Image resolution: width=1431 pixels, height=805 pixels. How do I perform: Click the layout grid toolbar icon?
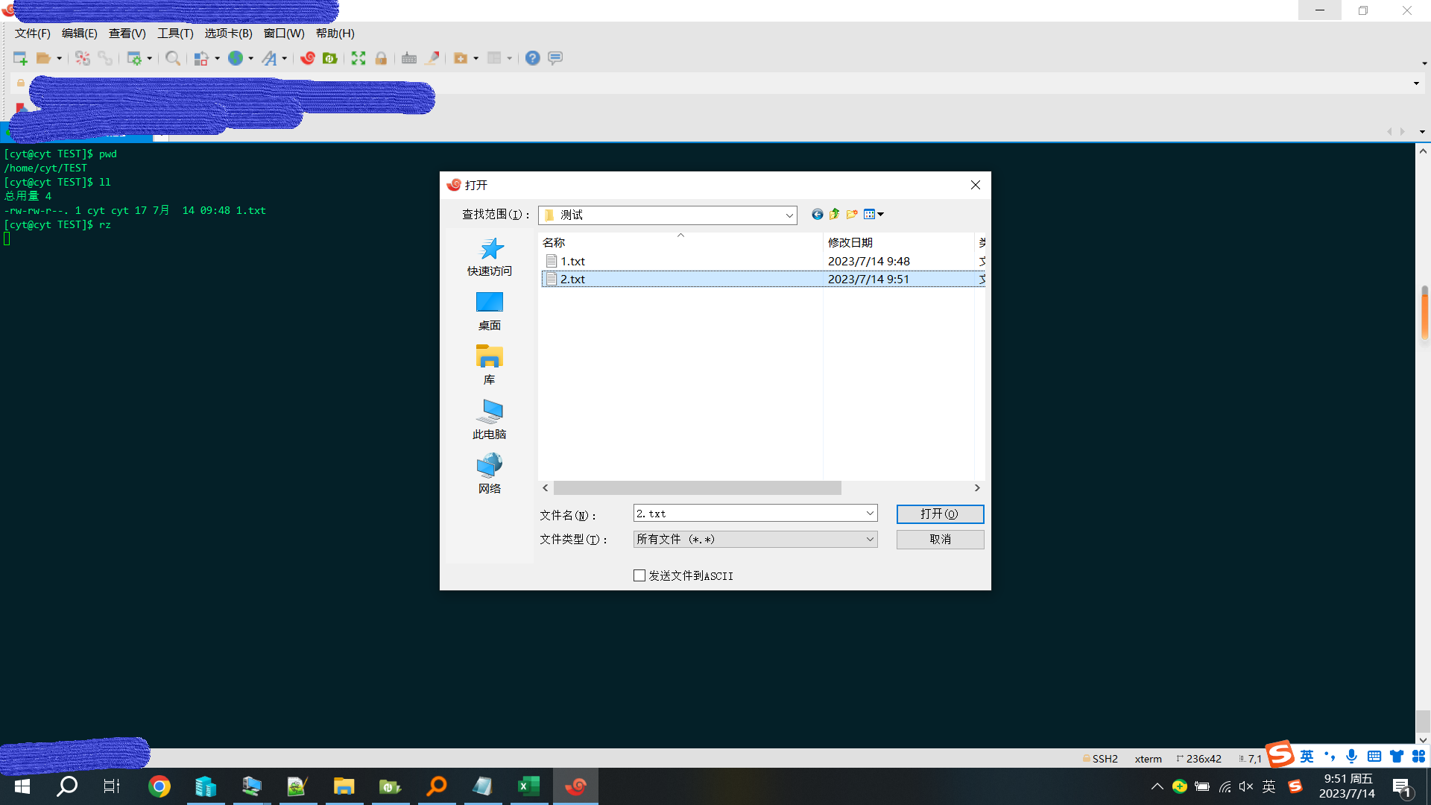point(494,58)
